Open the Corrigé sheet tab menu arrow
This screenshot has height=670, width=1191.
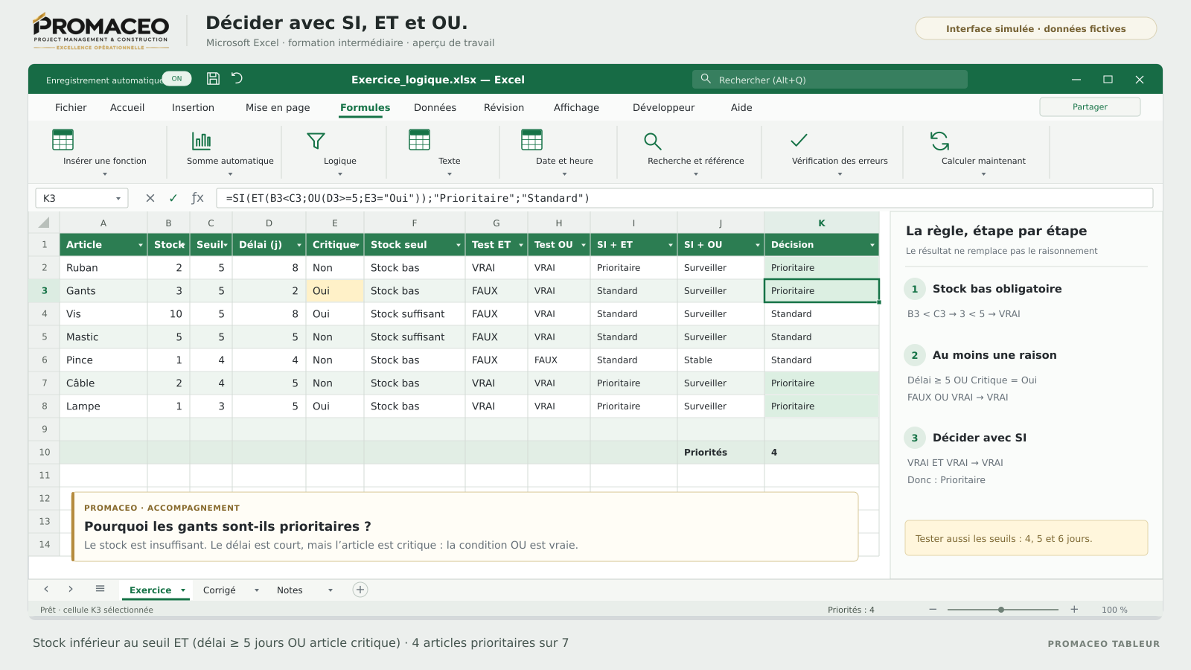(257, 590)
